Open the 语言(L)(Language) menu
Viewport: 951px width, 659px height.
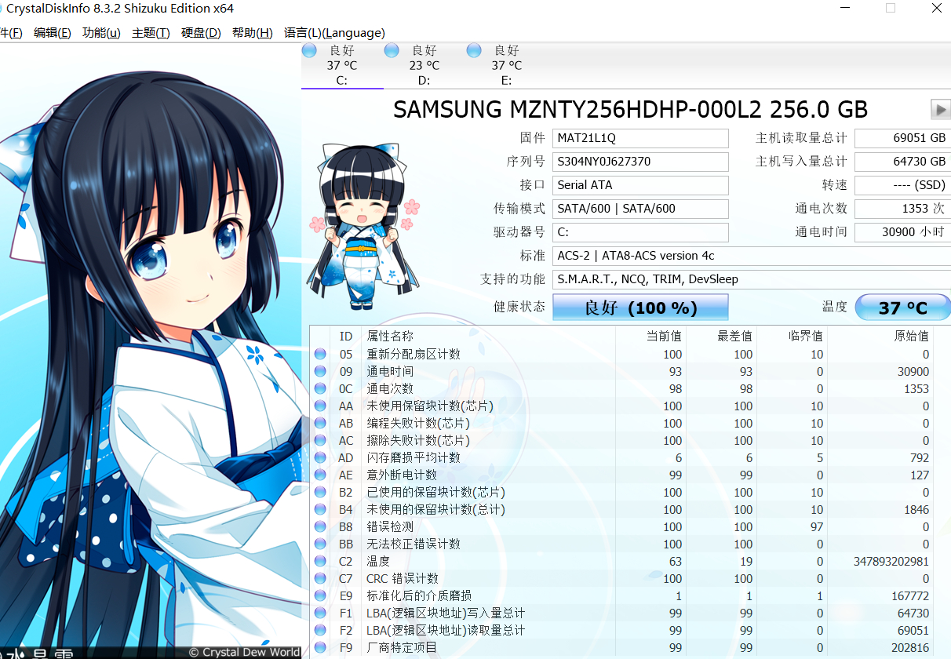point(334,32)
